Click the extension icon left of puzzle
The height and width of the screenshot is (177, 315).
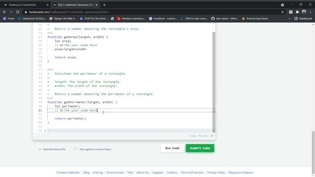pos(291,12)
